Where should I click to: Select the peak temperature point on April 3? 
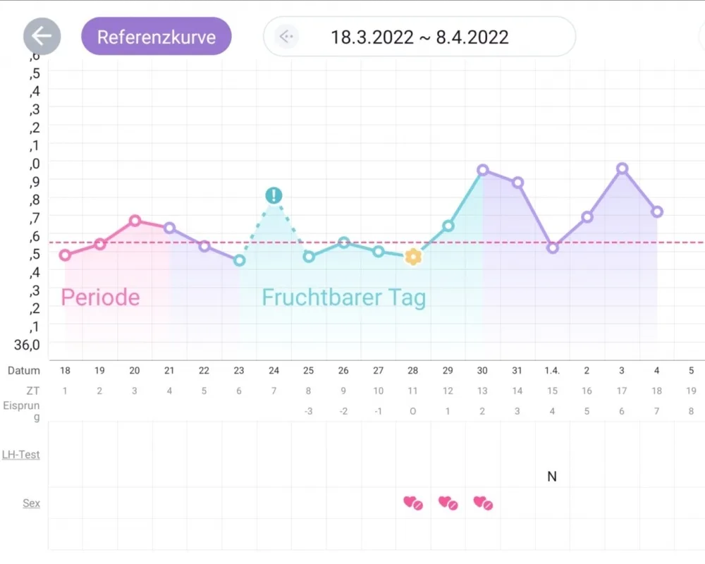tap(623, 168)
